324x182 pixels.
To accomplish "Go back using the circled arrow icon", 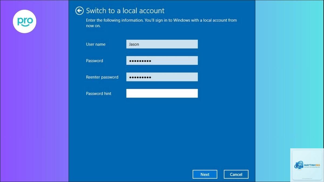I will click(x=79, y=11).
